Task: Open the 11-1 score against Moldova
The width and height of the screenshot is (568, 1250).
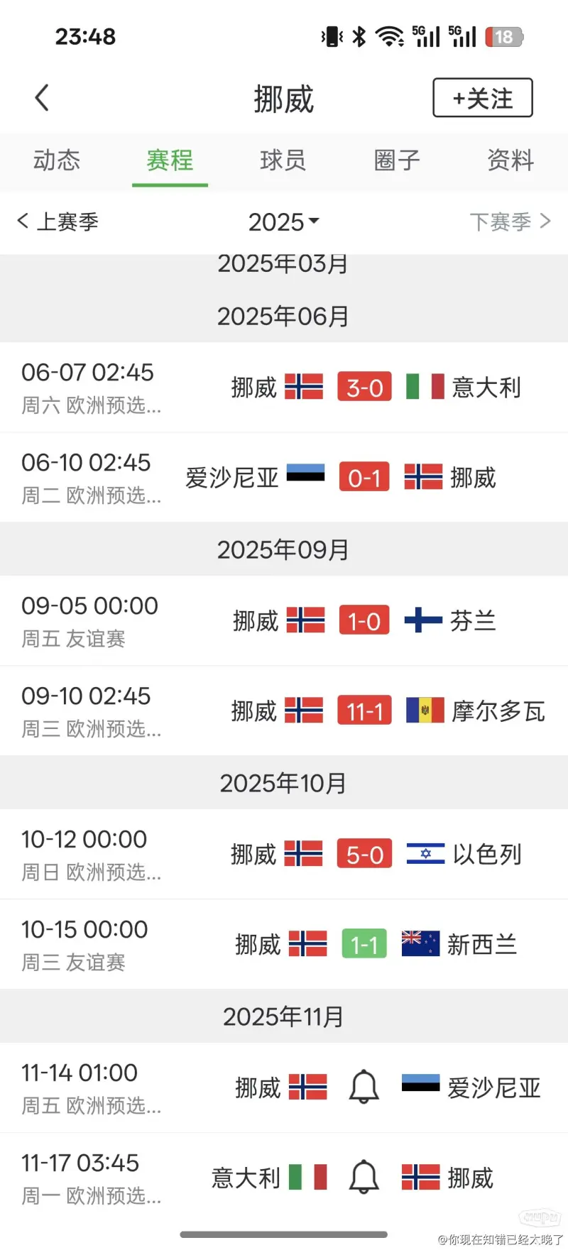Action: tap(364, 711)
